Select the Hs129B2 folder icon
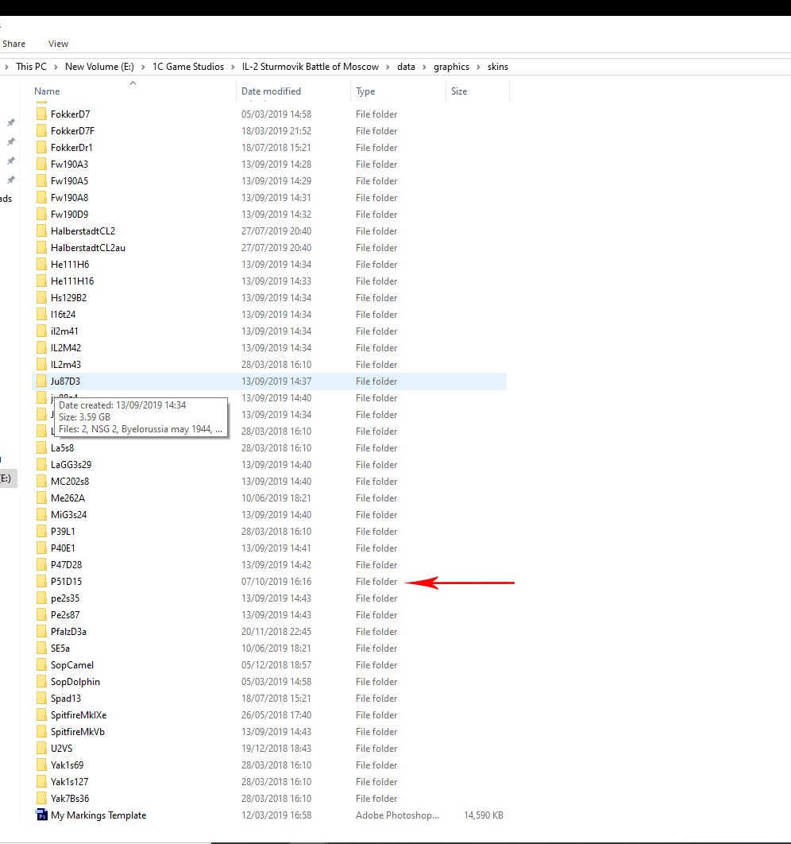Viewport: 791px width, 844px height. (41, 298)
